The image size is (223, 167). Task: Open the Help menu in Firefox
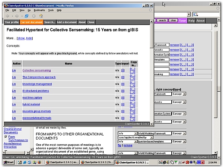(x=59, y=10)
